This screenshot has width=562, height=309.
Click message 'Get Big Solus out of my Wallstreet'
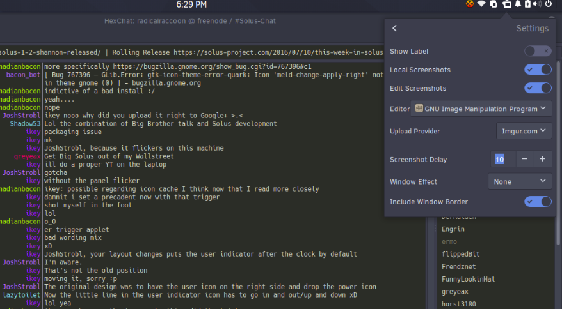[109, 156]
